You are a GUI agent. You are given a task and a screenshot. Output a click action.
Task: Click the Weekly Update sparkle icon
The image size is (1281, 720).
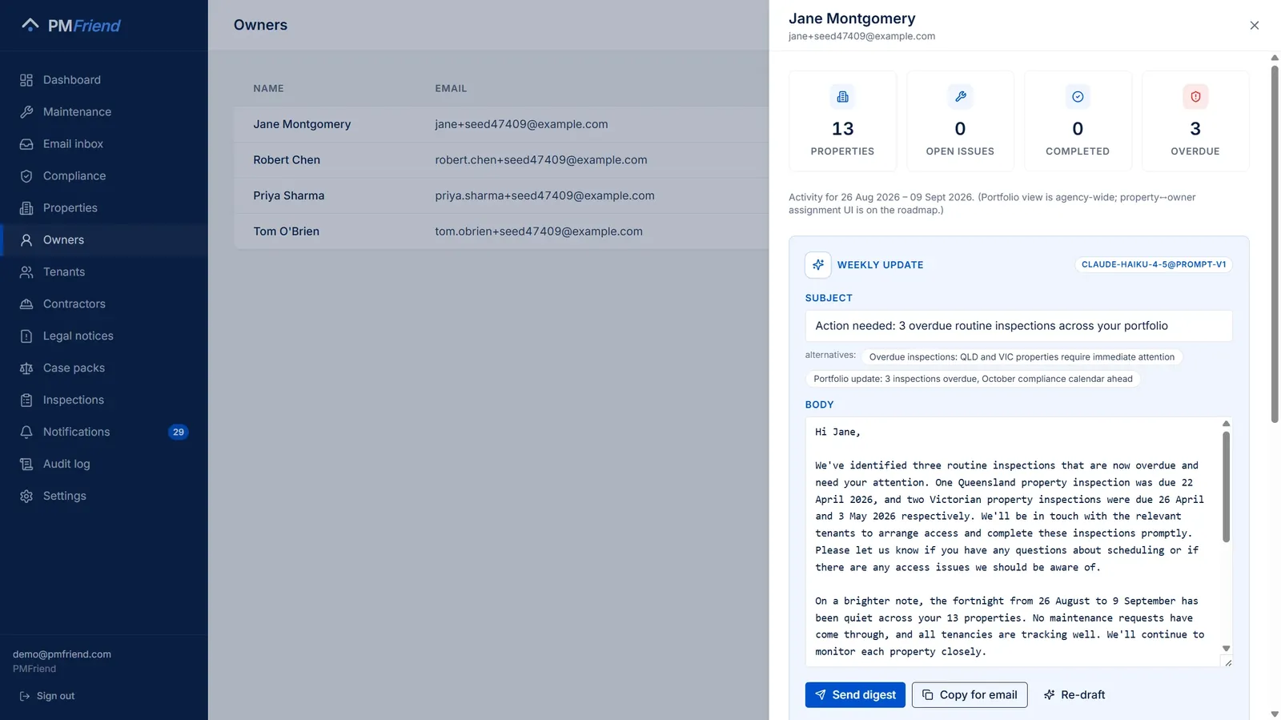817,264
